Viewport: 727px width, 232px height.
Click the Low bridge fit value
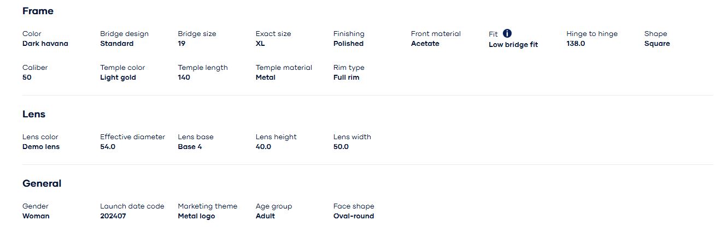tap(513, 45)
